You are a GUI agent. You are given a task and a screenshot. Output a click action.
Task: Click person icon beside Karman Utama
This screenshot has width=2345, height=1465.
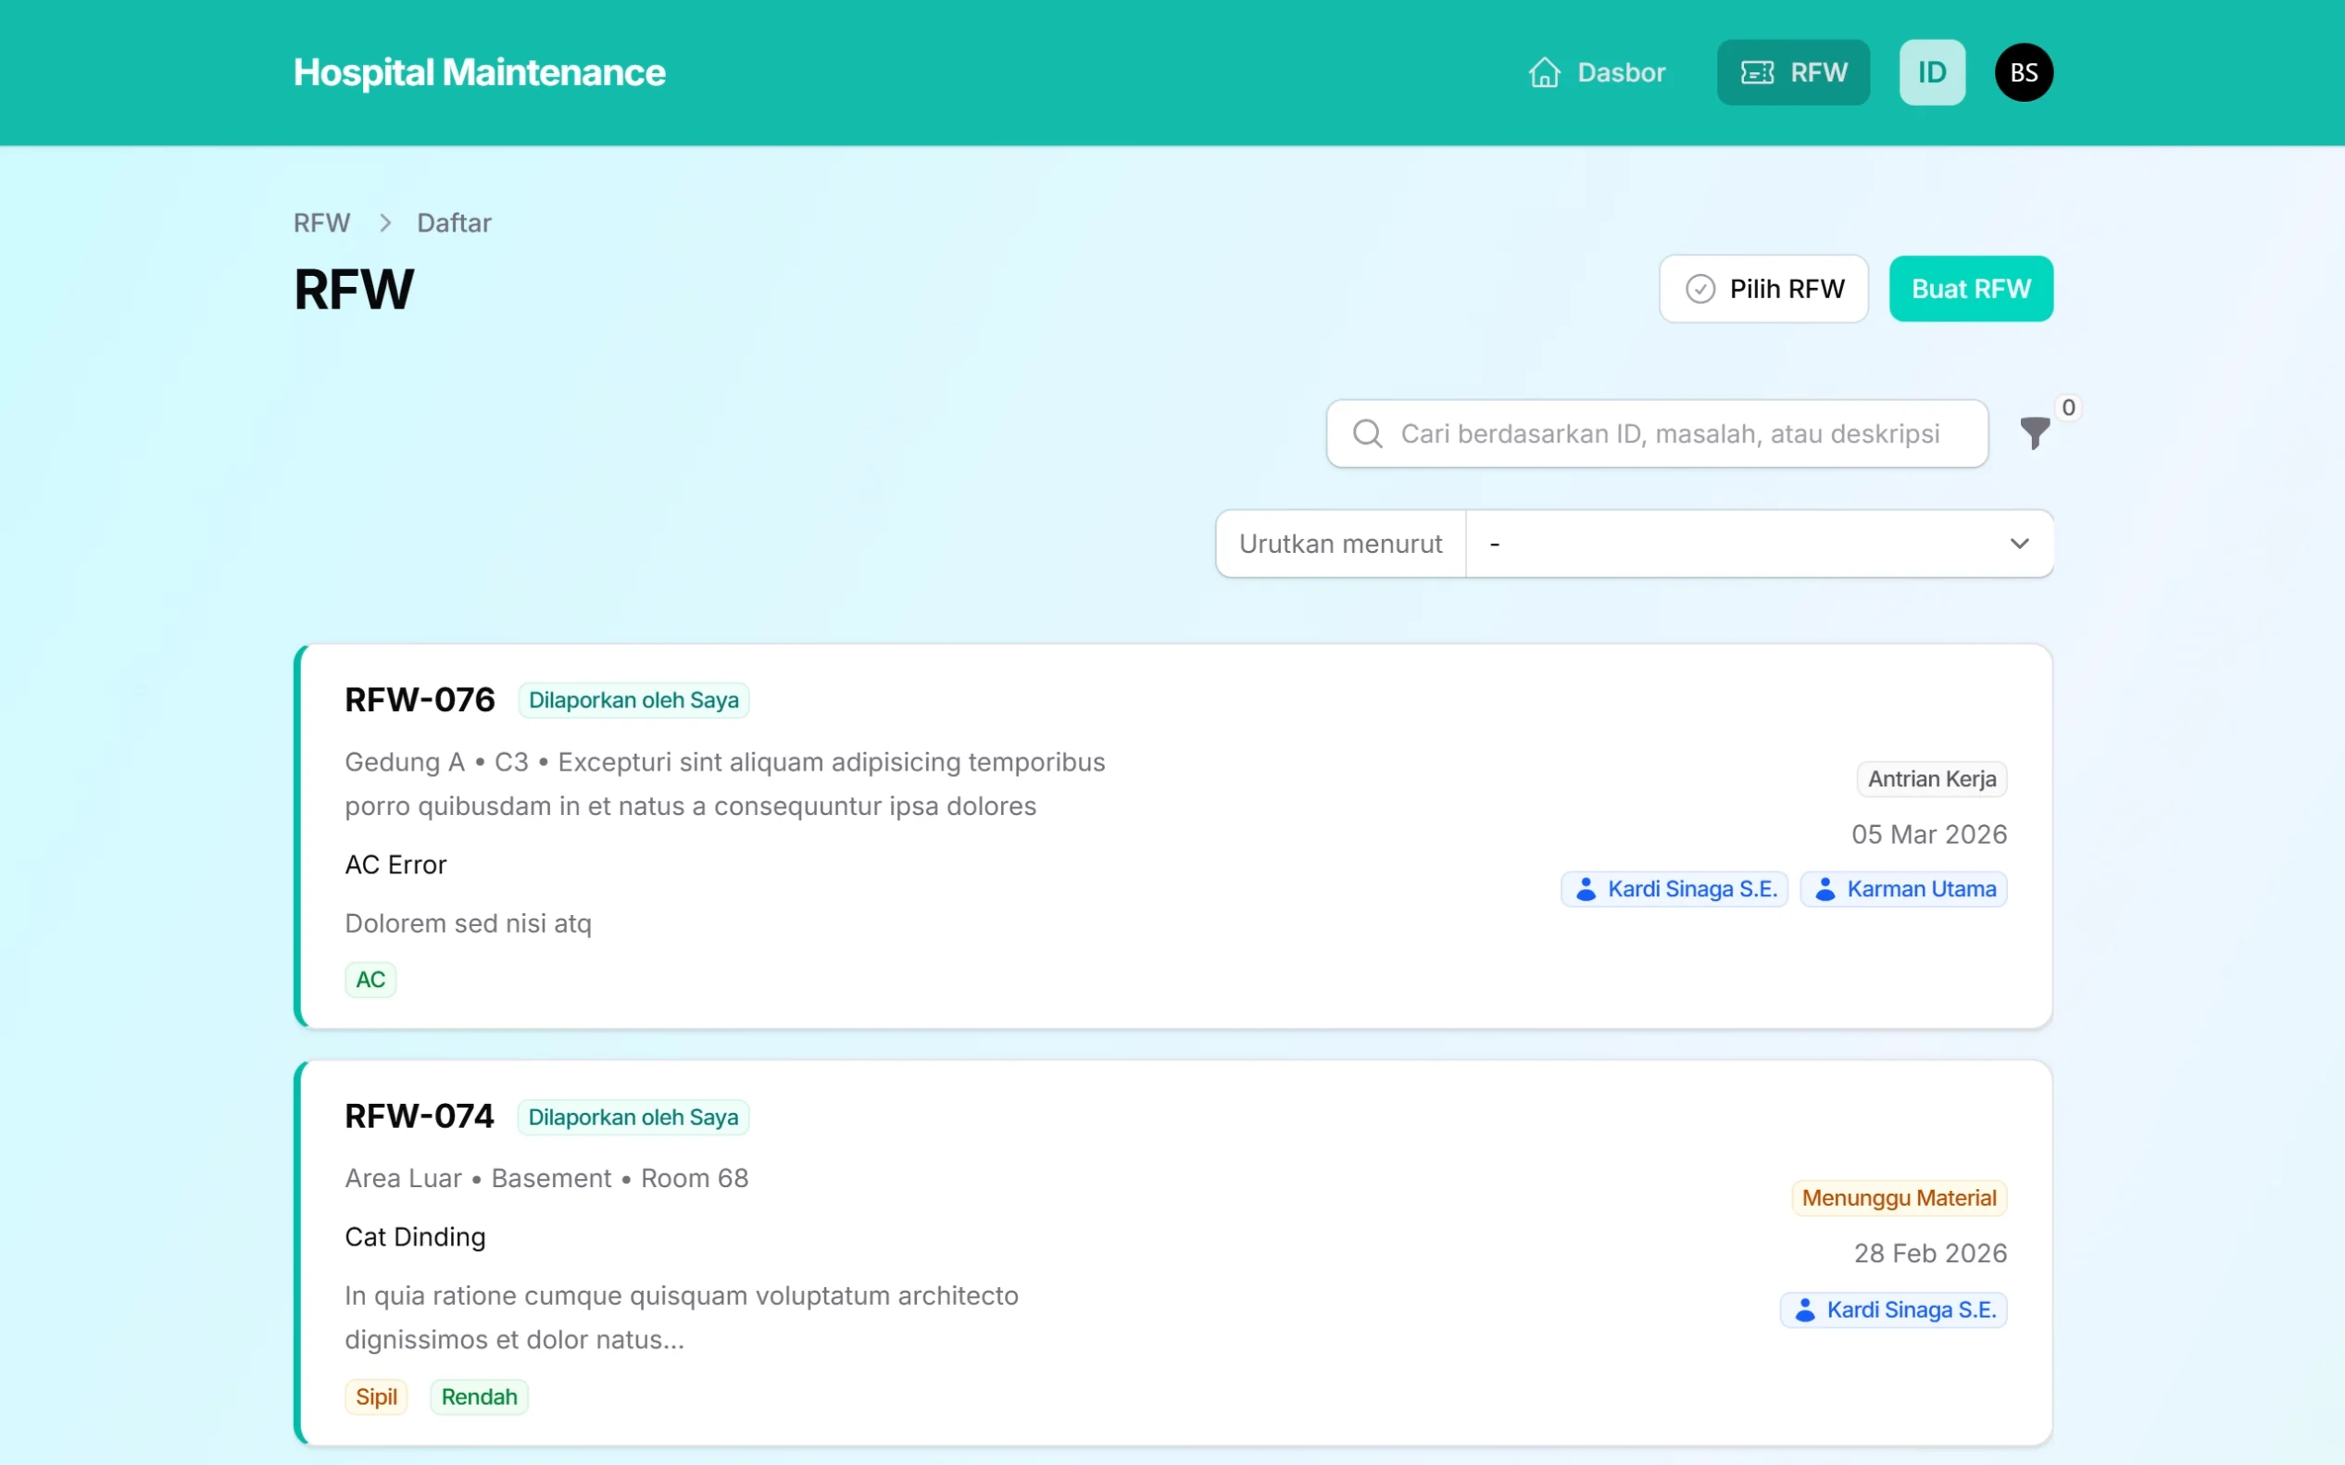[1825, 889]
